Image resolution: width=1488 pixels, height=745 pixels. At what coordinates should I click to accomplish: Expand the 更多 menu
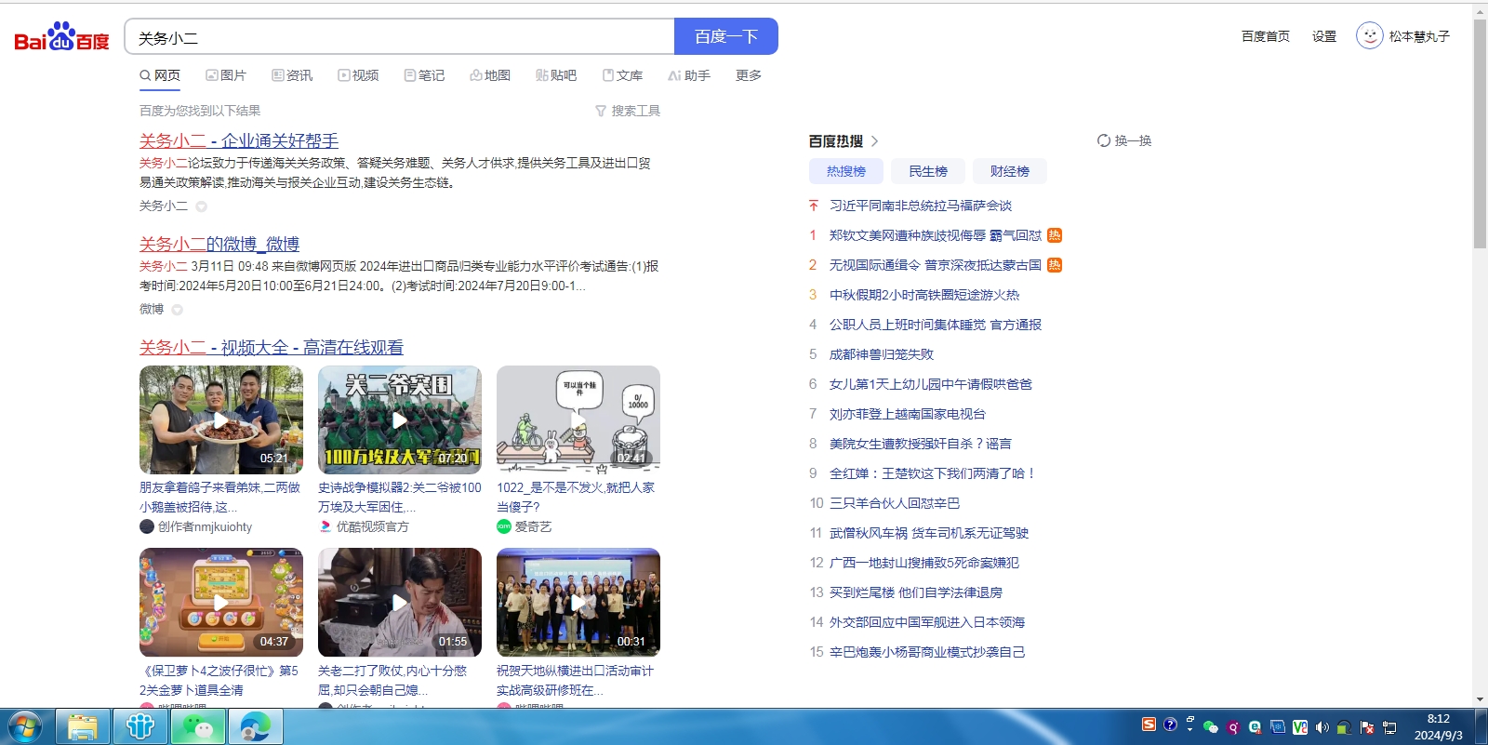point(749,75)
